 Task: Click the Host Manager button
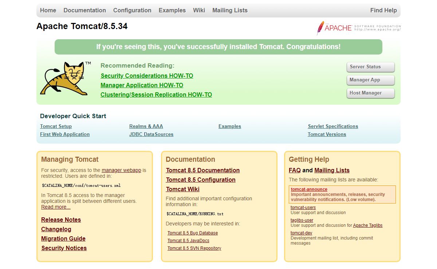pyautogui.click(x=370, y=93)
